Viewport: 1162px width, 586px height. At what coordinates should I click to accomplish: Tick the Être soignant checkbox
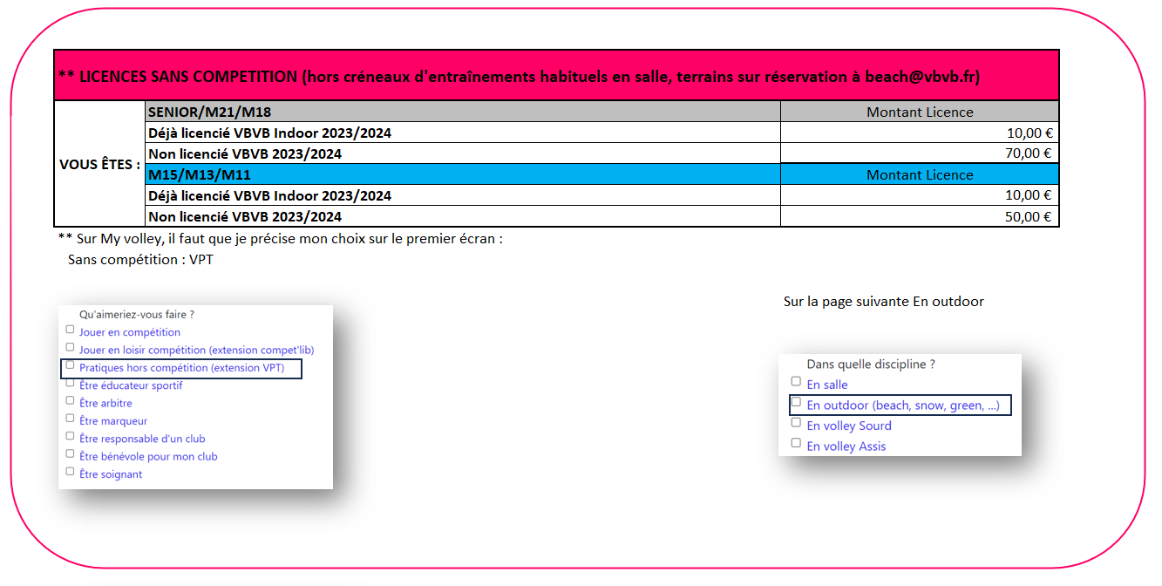(70, 472)
